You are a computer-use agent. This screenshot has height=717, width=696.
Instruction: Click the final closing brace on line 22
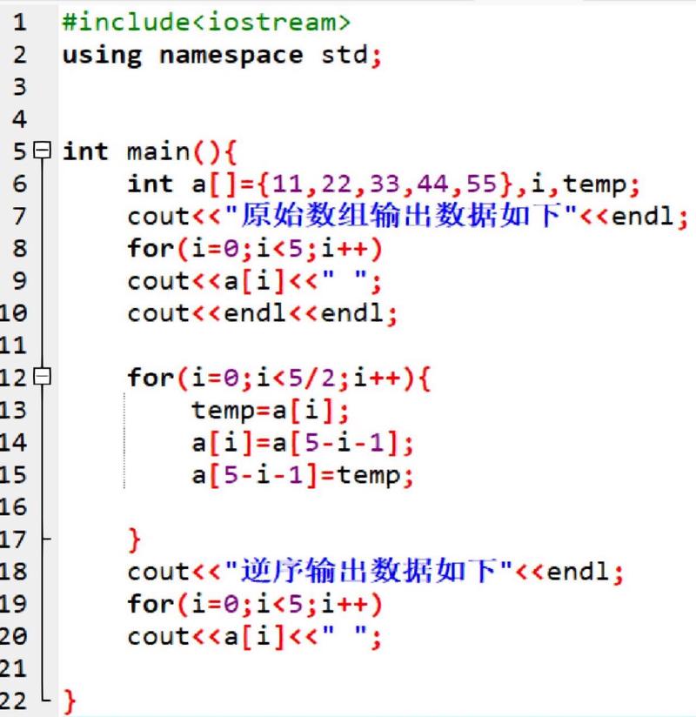point(70,701)
